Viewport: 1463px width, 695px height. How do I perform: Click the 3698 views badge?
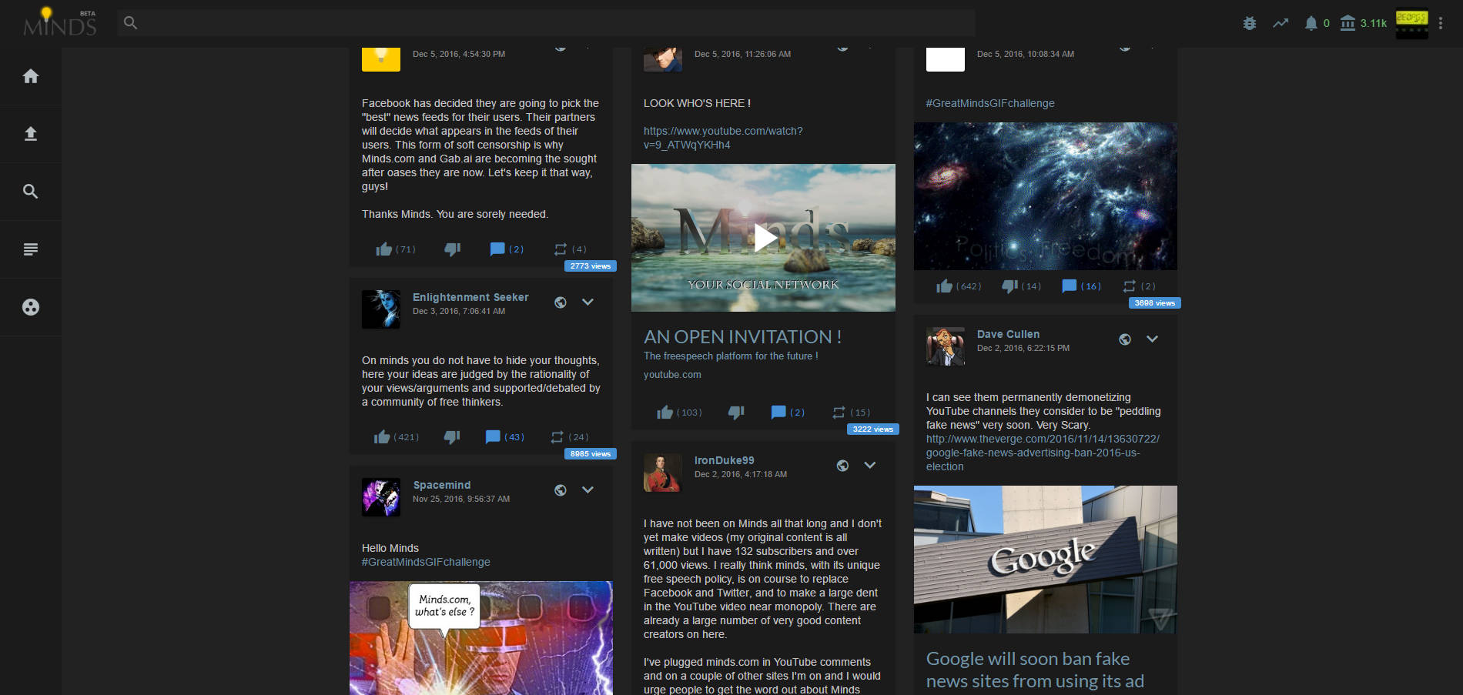point(1155,303)
